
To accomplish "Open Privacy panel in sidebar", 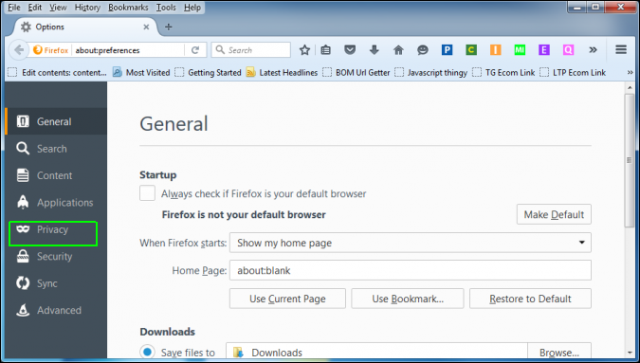I will (53, 229).
